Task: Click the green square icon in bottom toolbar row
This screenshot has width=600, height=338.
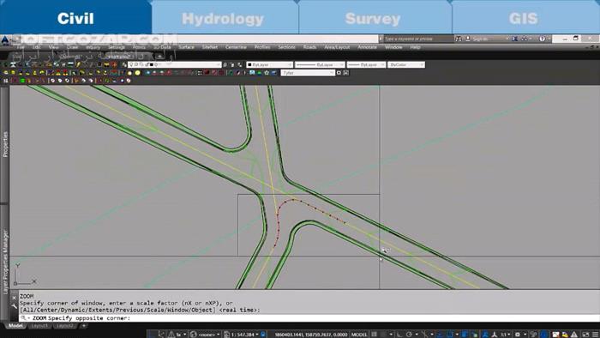Action: 22,81
